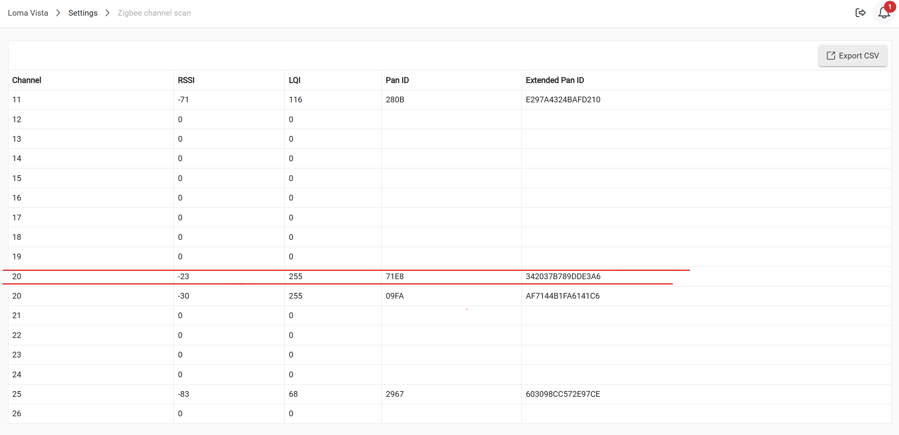The image size is (899, 435).
Task: Click the channel 25 row cell
Action: pyautogui.click(x=17, y=394)
